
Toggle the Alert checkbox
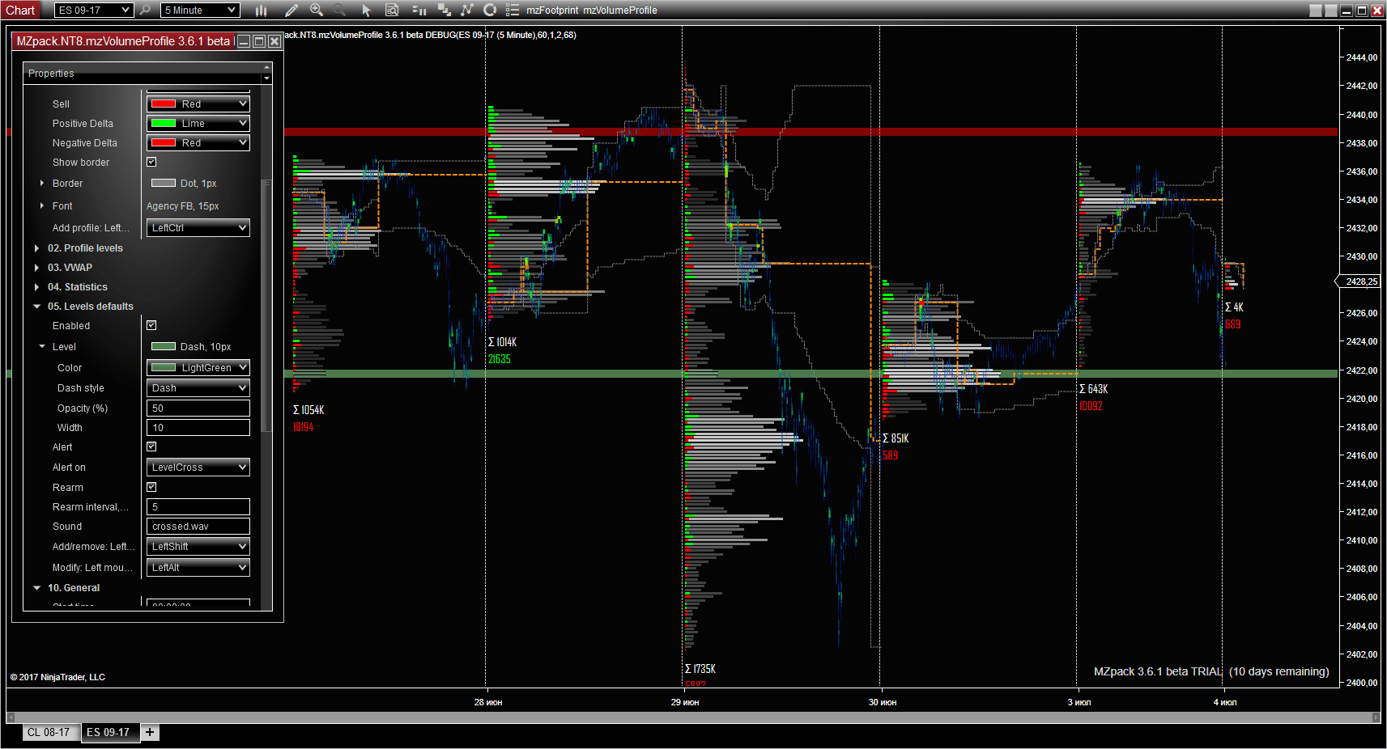click(151, 446)
